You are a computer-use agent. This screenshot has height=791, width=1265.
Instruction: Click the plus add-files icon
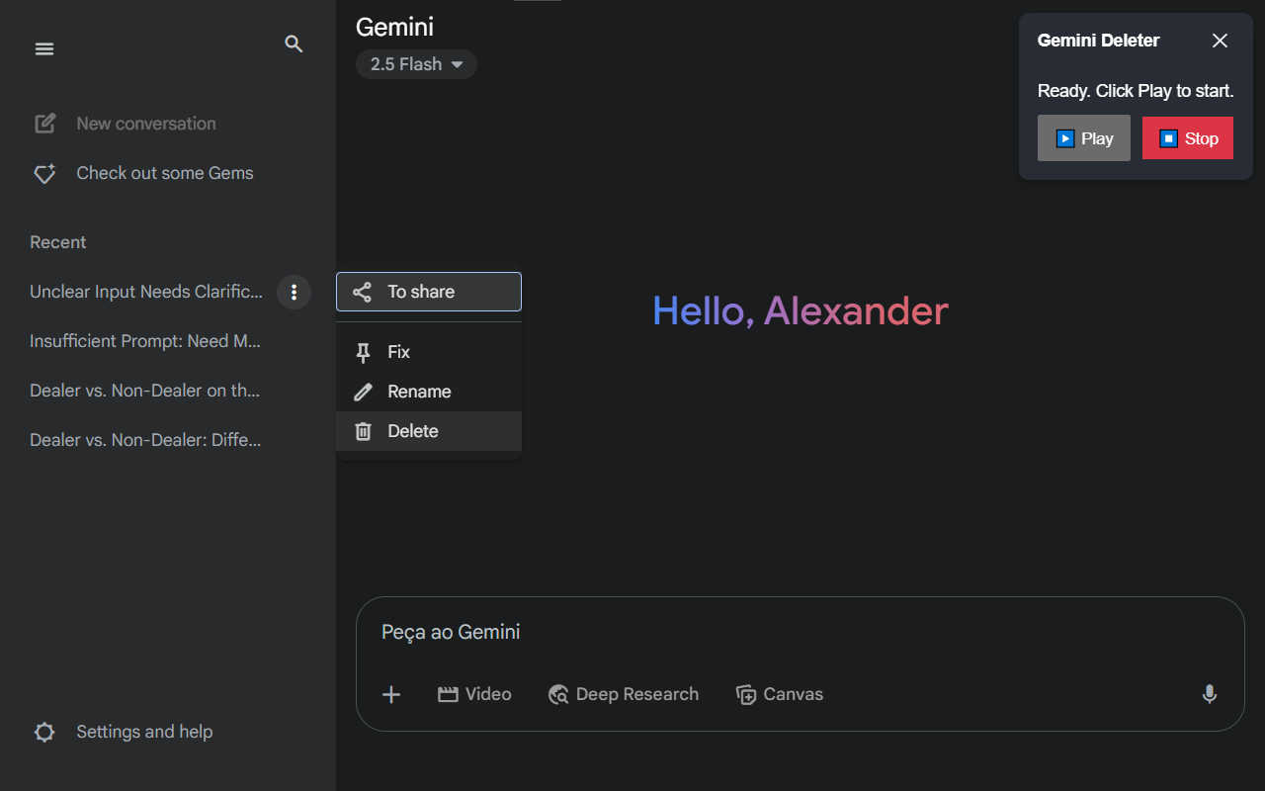point(391,694)
